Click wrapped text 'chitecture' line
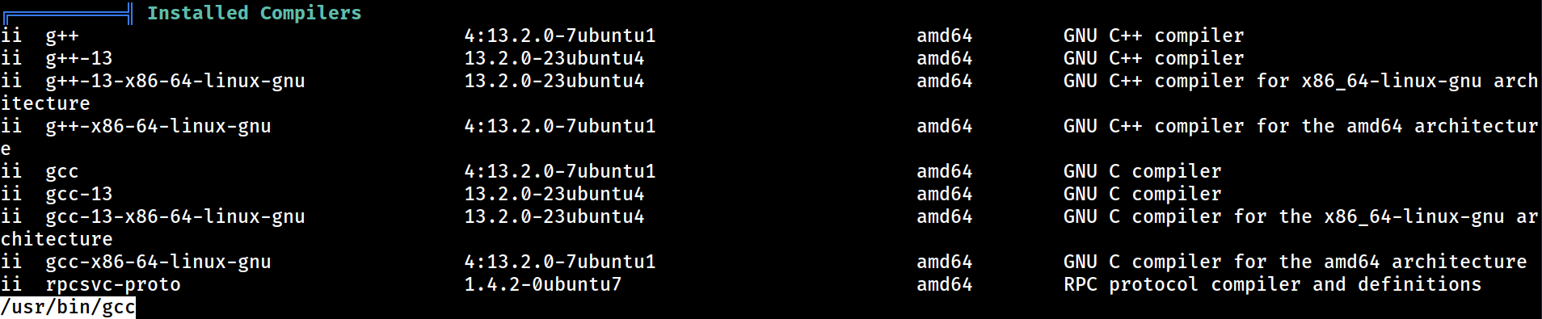 click(57, 240)
